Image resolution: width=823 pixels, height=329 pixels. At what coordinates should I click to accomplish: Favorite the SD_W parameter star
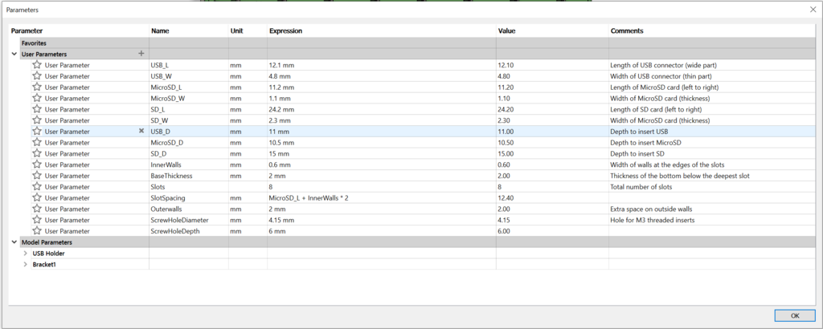click(x=37, y=120)
